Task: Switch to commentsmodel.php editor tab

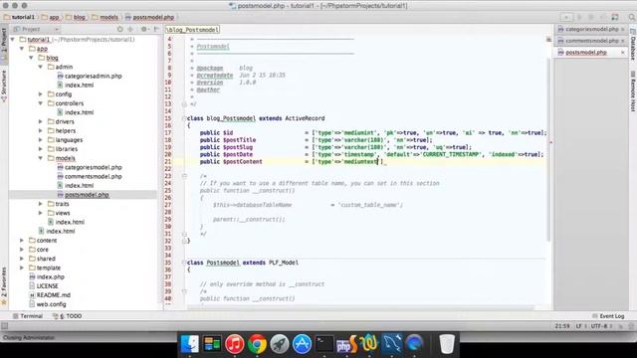Action: (591, 41)
